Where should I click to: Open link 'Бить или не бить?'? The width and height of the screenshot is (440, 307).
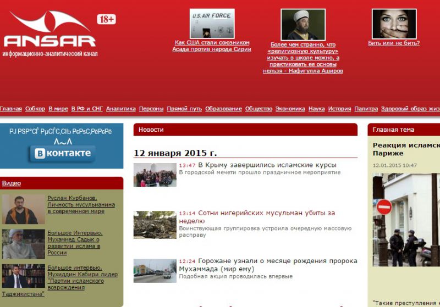click(x=394, y=43)
